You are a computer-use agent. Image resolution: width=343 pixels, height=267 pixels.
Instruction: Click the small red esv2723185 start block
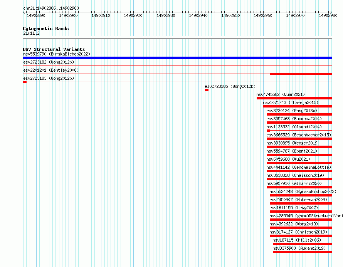207,90
